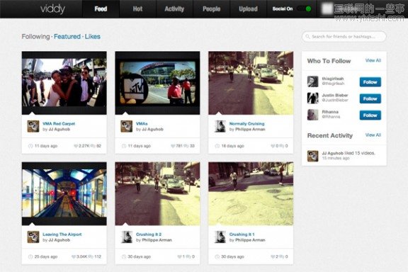Click the heart likes icon on VMA Red Carpet
408x272 pixels.
76,146
